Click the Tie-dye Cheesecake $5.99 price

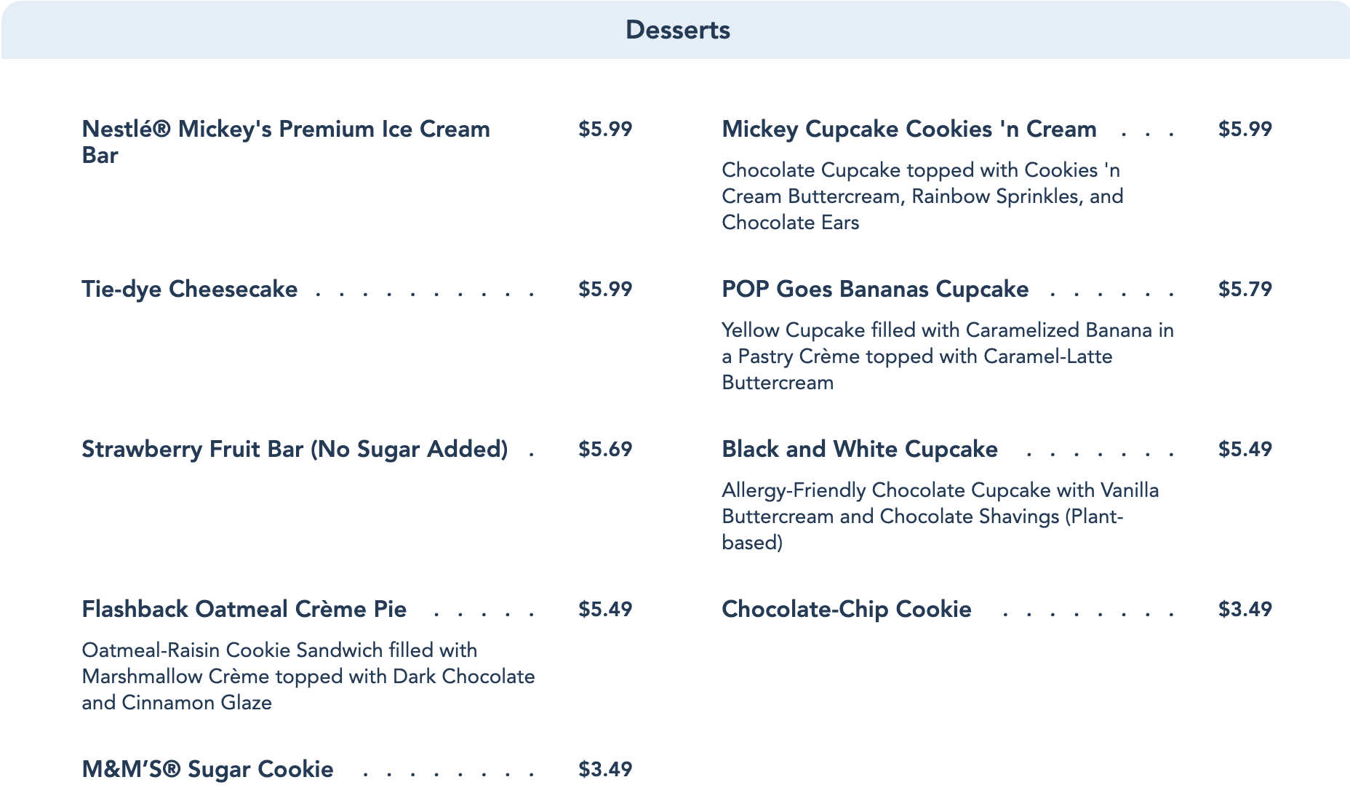[x=604, y=289]
